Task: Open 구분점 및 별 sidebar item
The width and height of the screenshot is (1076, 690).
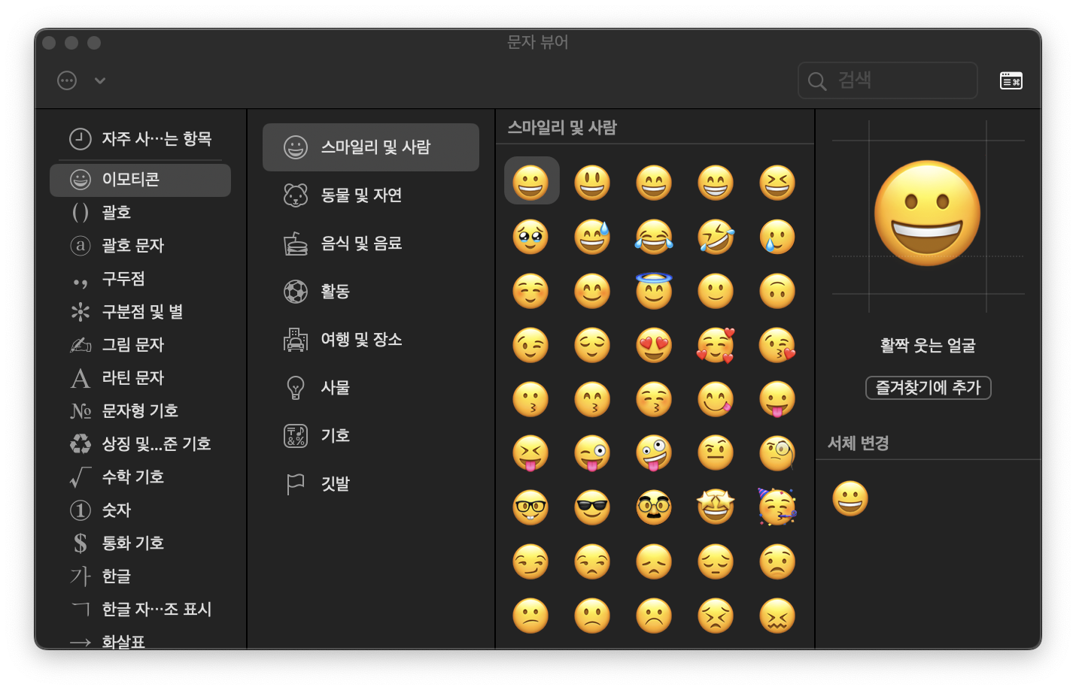Action: pyautogui.click(x=140, y=312)
